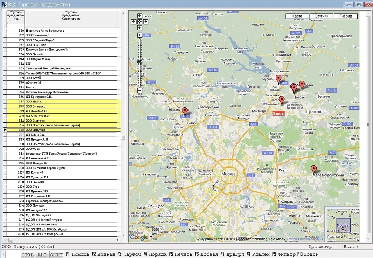Click F2 ВидРаз in the function bar
This screenshot has height=258, width=373.
[104, 254]
